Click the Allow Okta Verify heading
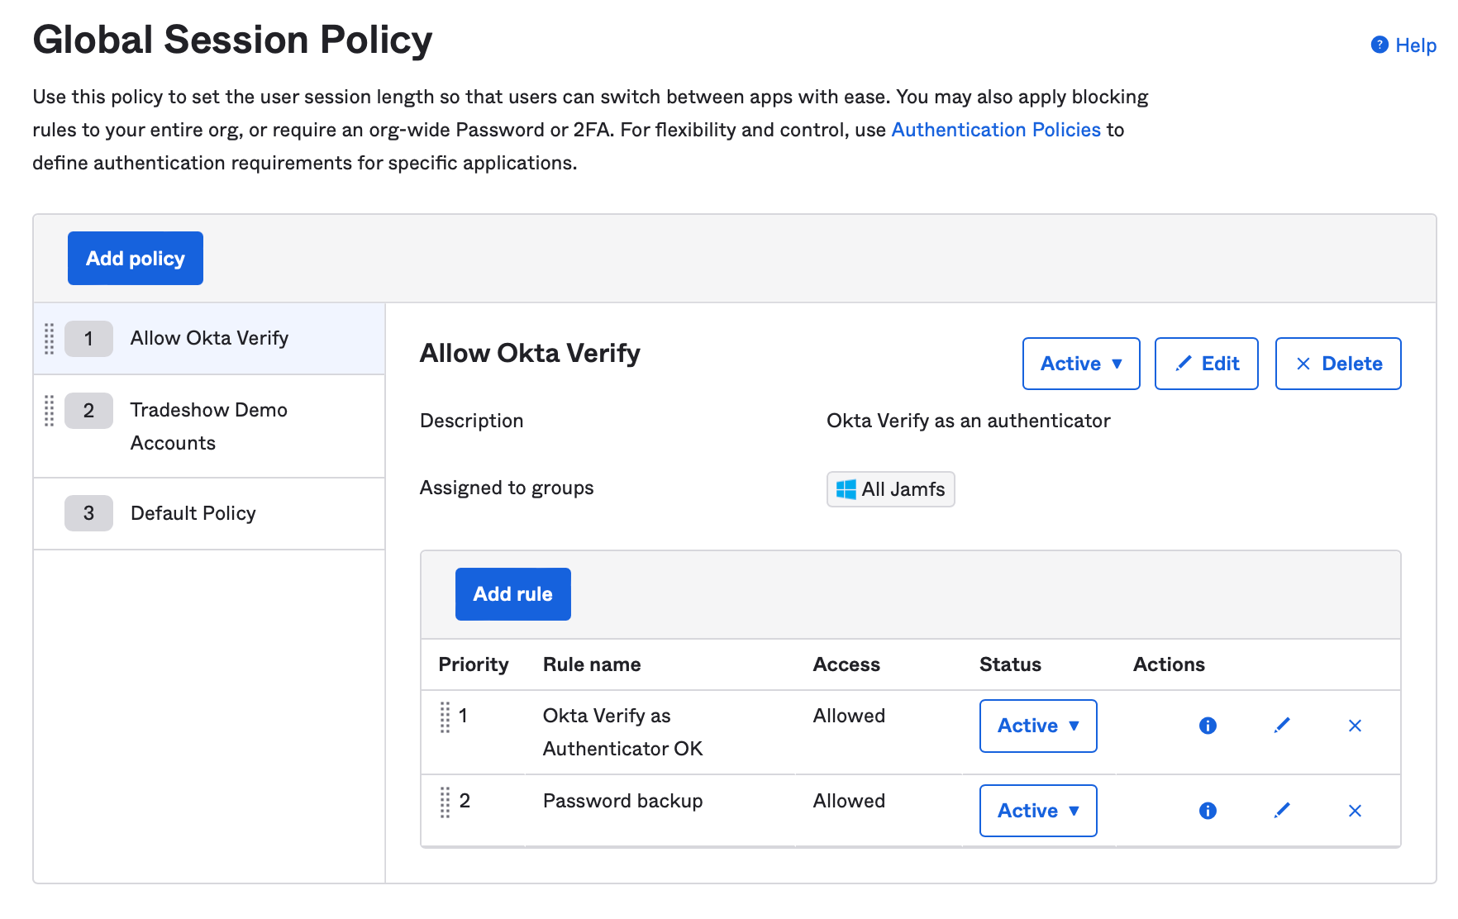 [530, 353]
